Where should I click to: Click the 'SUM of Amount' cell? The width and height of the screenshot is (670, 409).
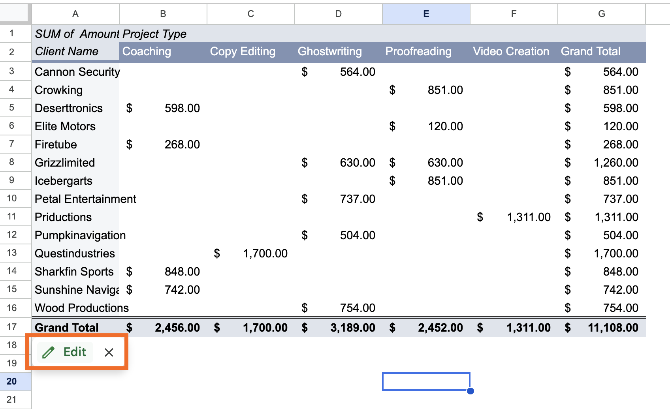click(x=75, y=34)
